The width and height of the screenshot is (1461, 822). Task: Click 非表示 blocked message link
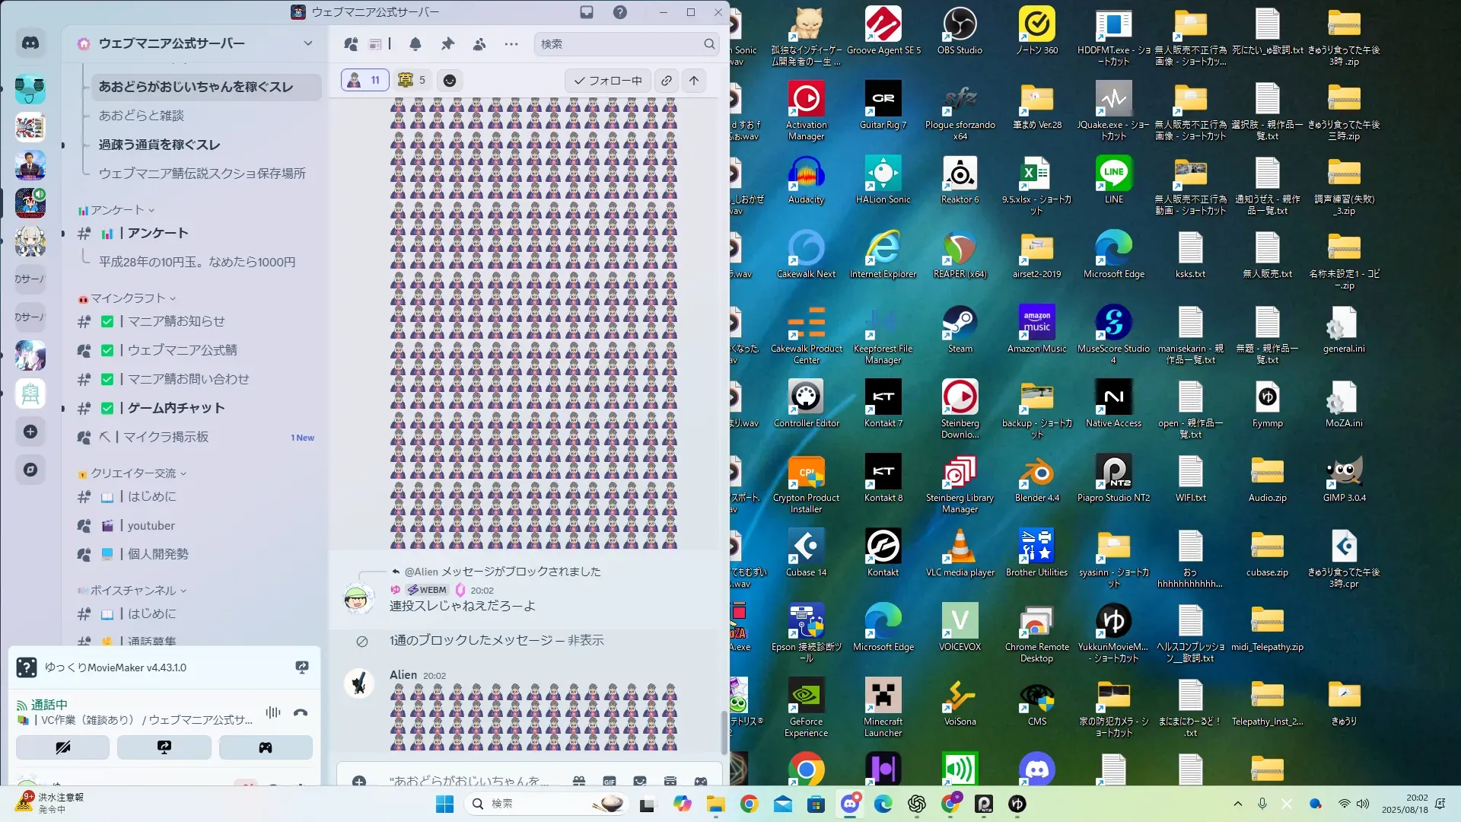point(586,640)
